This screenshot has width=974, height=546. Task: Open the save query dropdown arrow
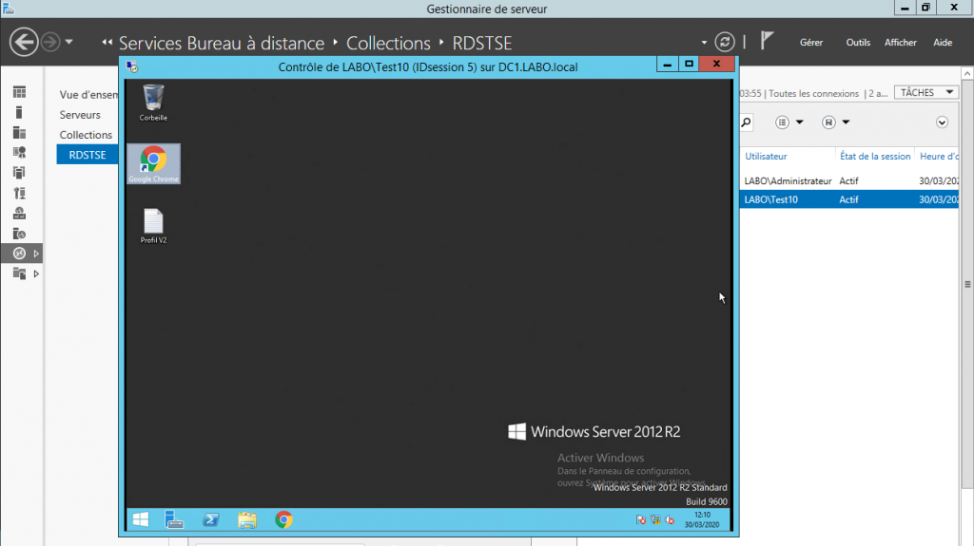click(x=846, y=122)
